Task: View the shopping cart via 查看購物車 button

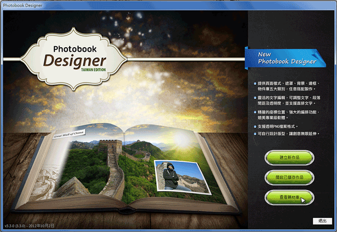Action: click(x=289, y=197)
